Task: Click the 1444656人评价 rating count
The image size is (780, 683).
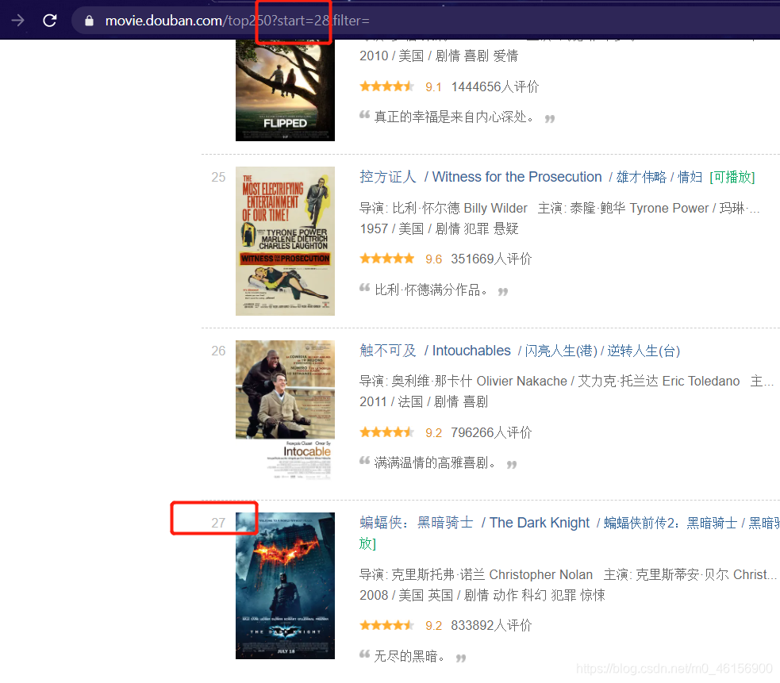Action: point(495,86)
